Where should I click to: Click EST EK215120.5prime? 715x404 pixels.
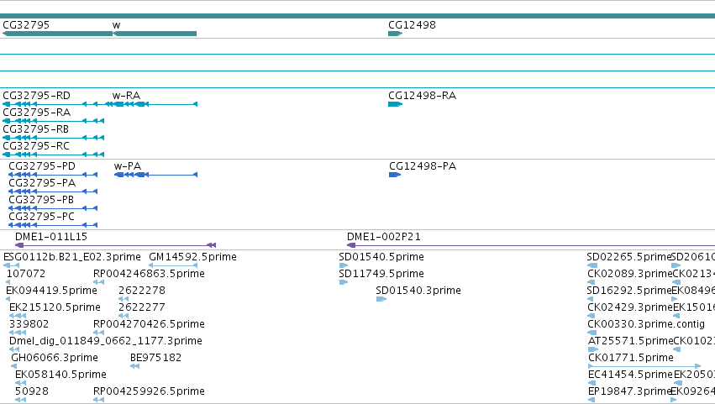click(x=18, y=316)
